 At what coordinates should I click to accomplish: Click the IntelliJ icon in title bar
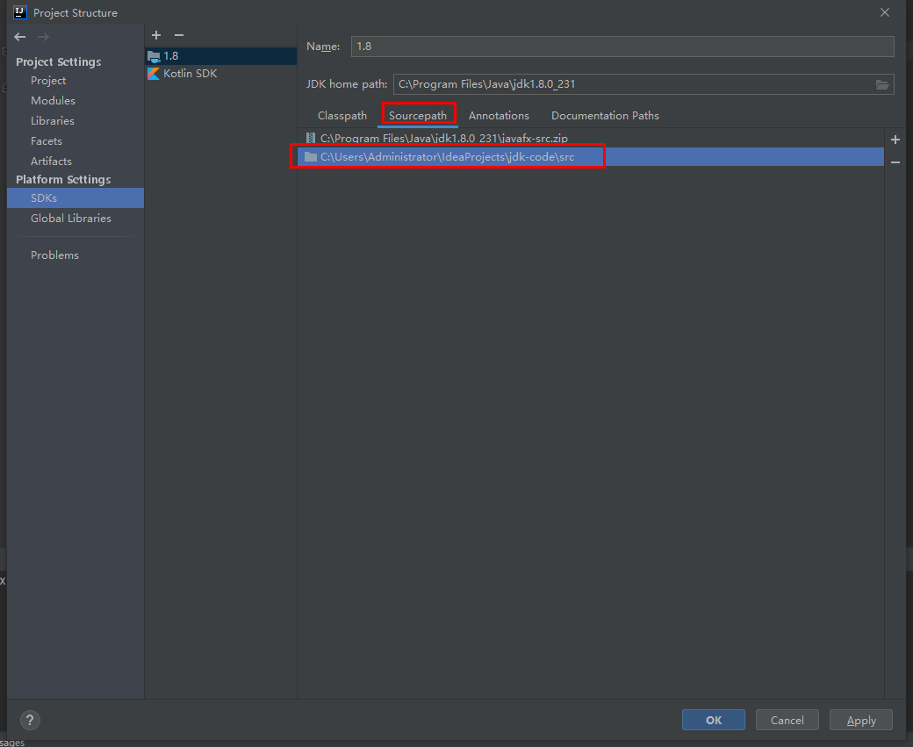click(x=20, y=12)
